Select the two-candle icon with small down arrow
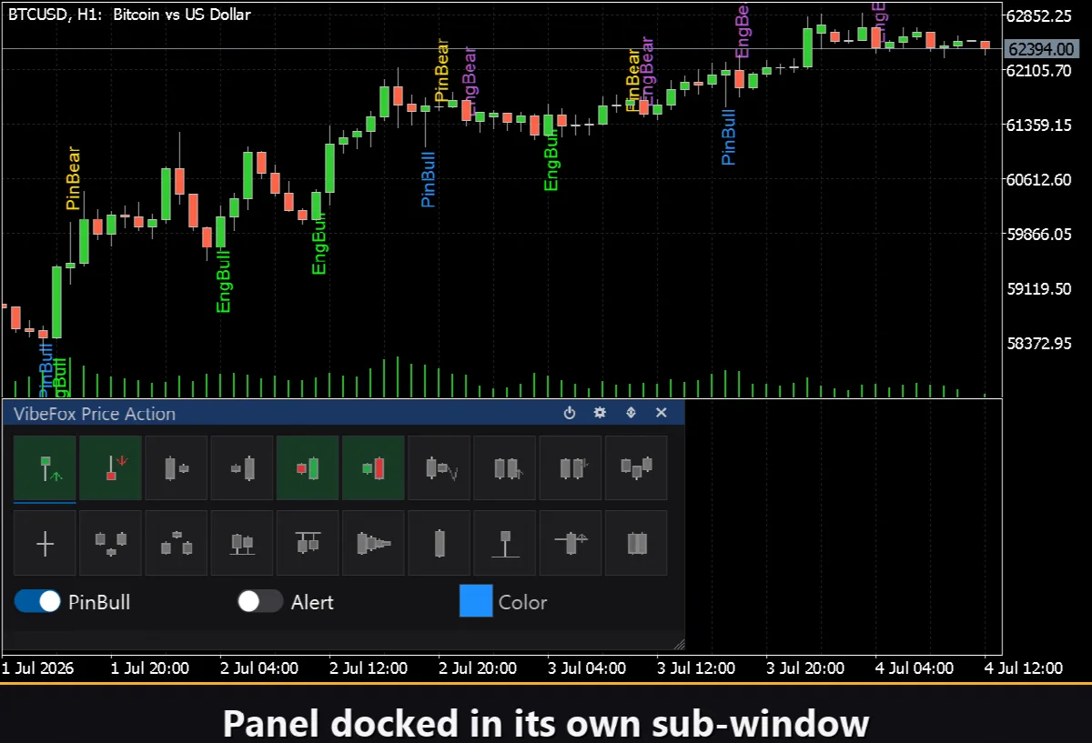Screen dimensions: 1092x743 click(571, 468)
